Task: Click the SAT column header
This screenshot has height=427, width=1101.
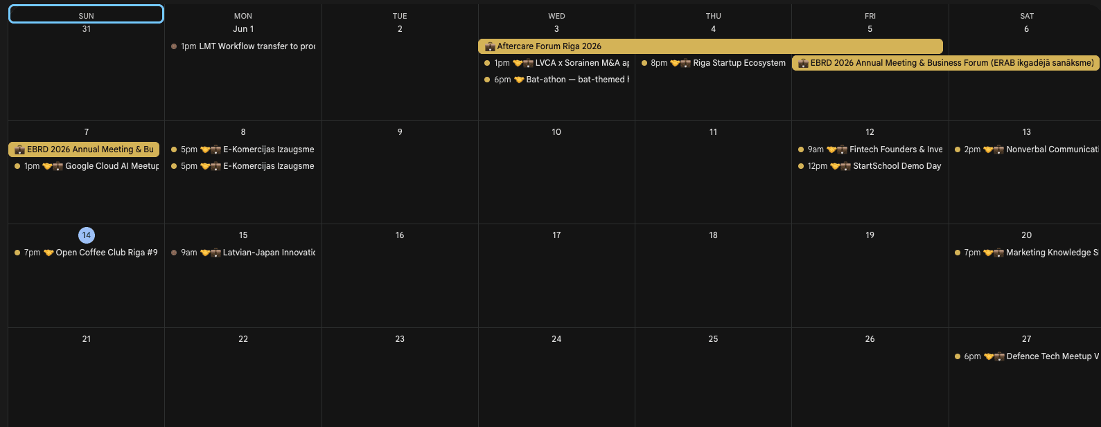Action: (x=1026, y=16)
